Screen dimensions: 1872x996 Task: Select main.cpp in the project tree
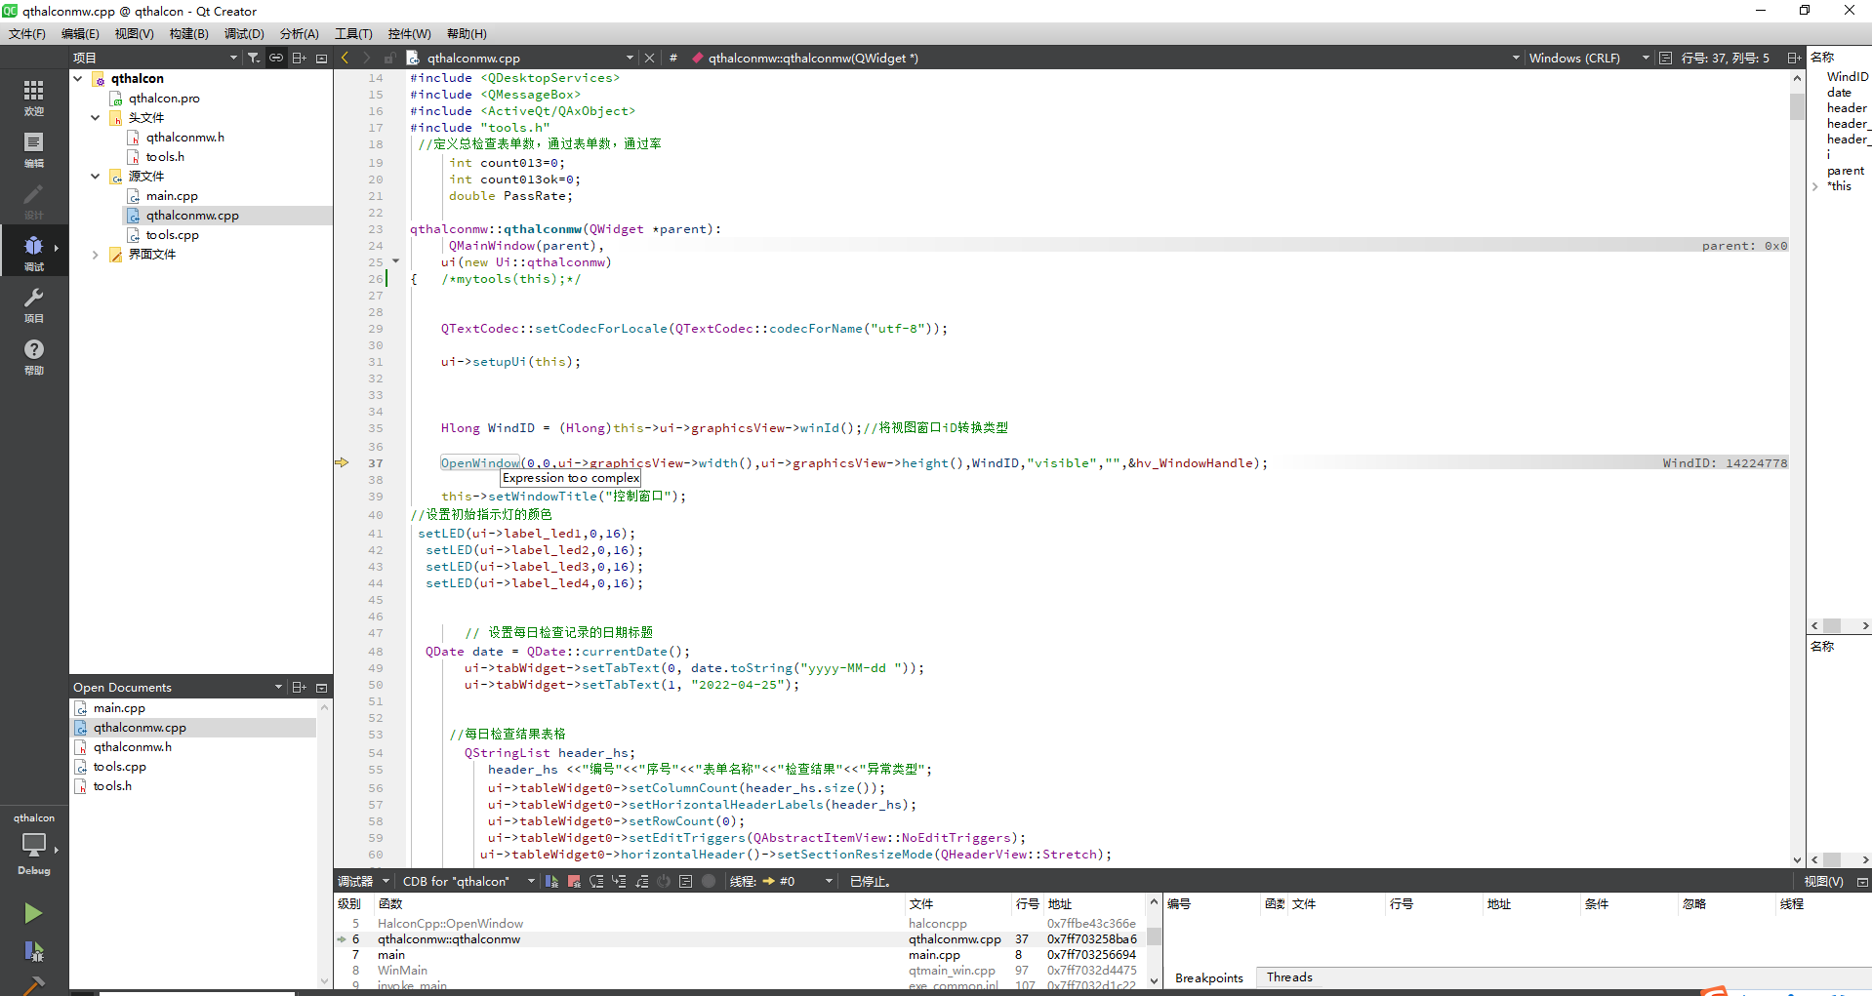pos(172,195)
